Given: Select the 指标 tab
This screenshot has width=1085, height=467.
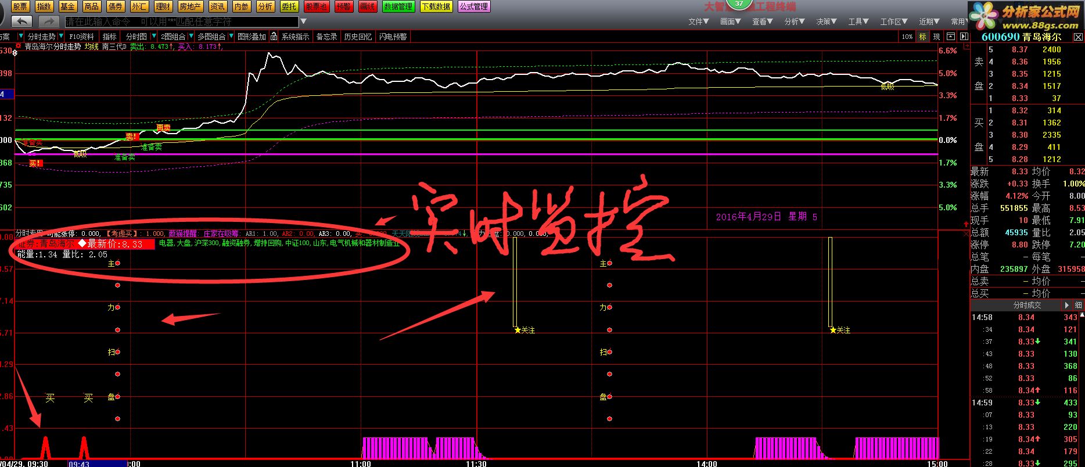Looking at the screenshot, I should pos(110,37).
